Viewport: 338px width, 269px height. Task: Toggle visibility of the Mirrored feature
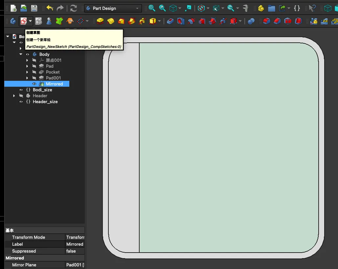coord(34,84)
